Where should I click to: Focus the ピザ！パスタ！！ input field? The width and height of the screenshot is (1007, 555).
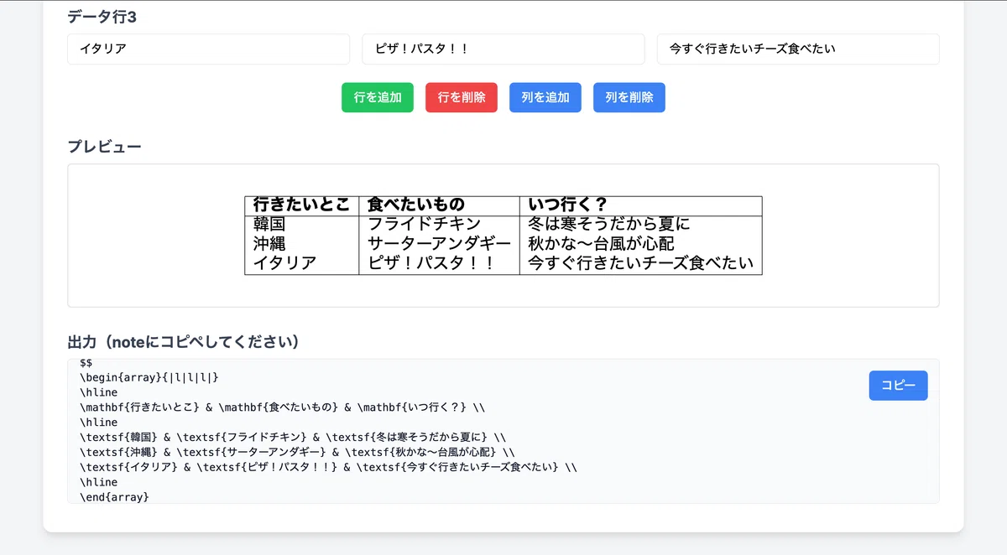(503, 49)
